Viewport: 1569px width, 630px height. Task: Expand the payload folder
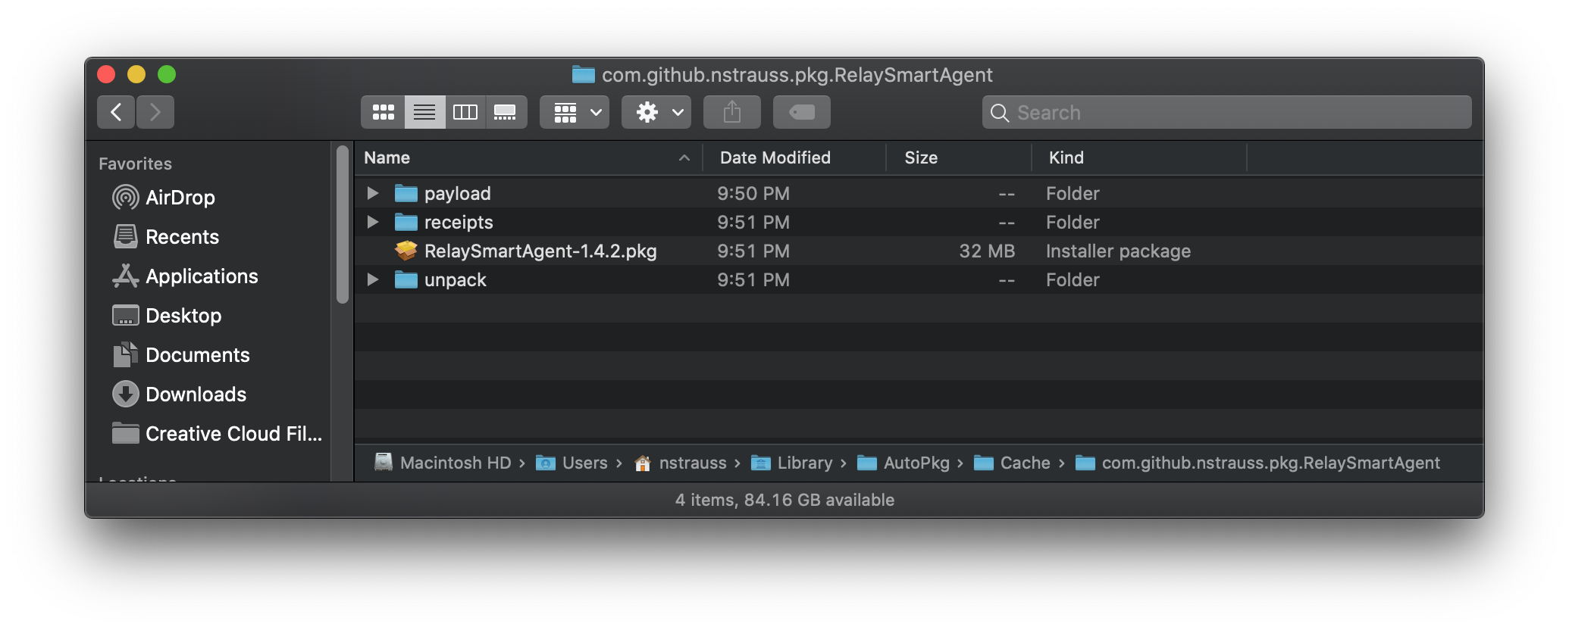[x=372, y=194]
